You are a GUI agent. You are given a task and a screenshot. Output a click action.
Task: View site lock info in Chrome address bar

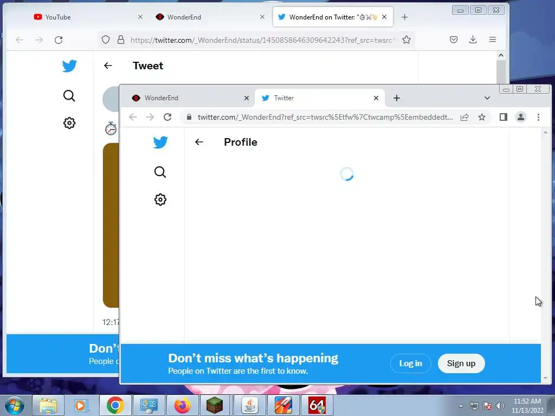pyautogui.click(x=189, y=117)
